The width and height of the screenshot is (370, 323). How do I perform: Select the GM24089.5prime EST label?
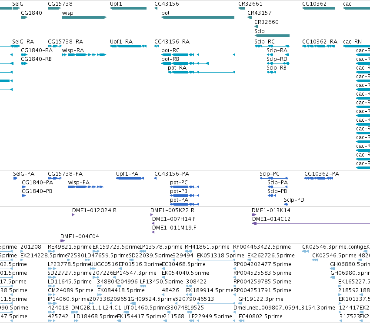[x=70, y=290]
